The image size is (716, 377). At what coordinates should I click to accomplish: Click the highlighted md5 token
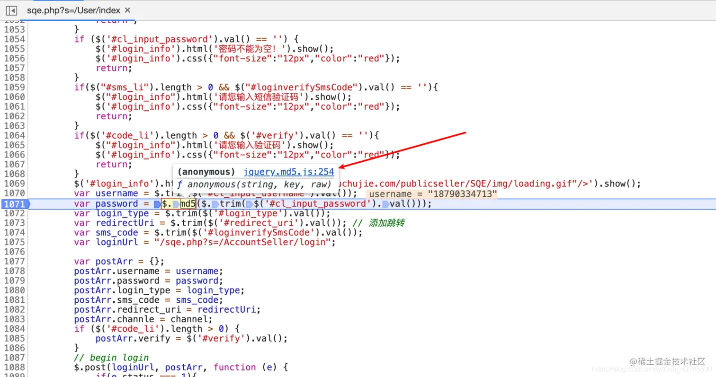(188, 204)
